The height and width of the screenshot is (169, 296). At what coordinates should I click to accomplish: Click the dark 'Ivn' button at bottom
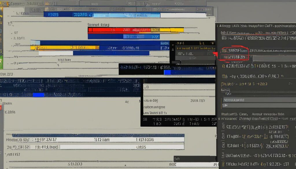(x=177, y=159)
